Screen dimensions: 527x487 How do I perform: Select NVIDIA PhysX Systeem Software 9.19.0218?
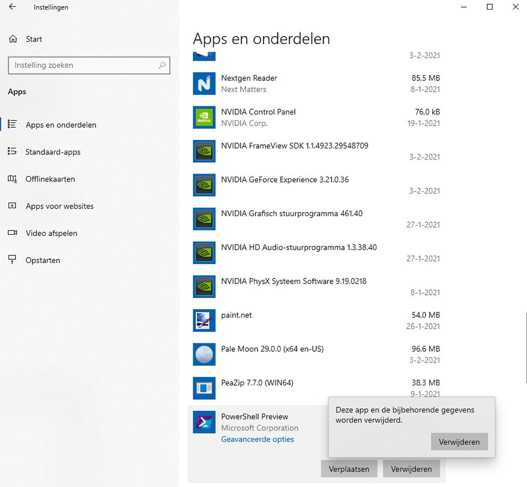294,282
